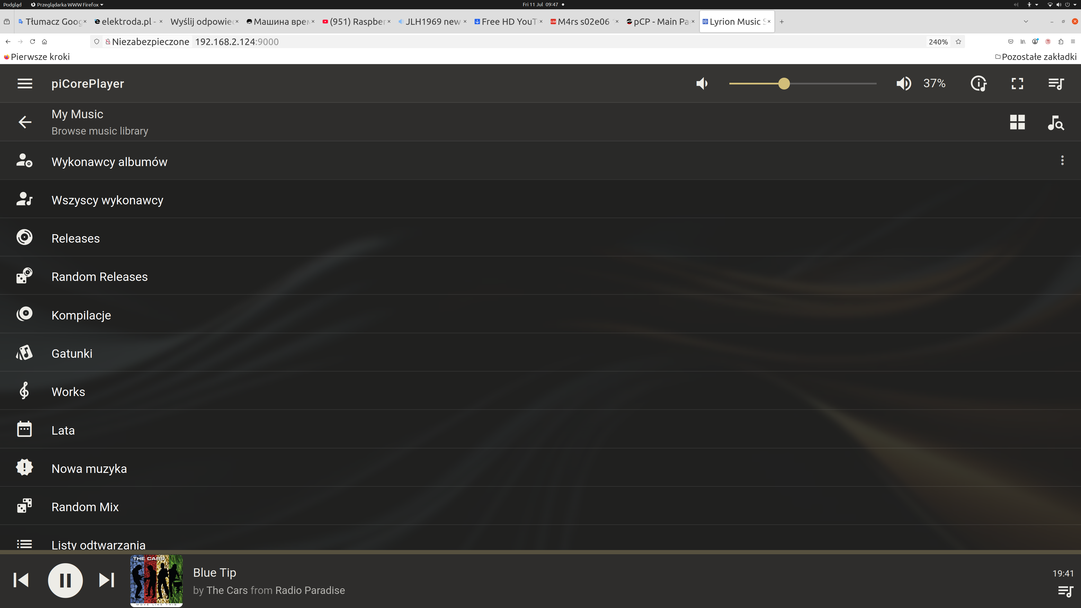
Task: Click the Wszyscy wykonawcy artist icon
Action: [24, 199]
